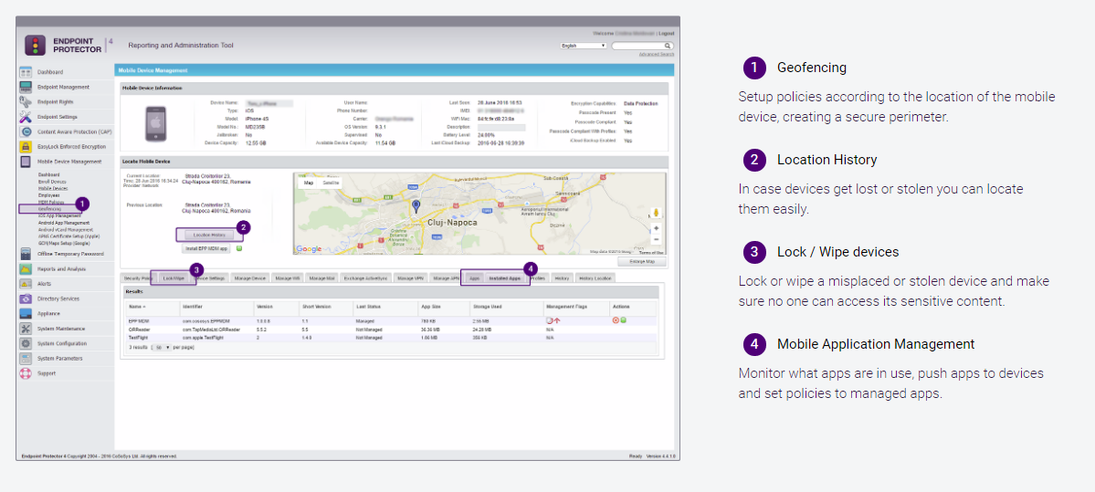
Task: Click the EasyLock Enforced Encryption lock icon
Action: pyautogui.click(x=26, y=146)
